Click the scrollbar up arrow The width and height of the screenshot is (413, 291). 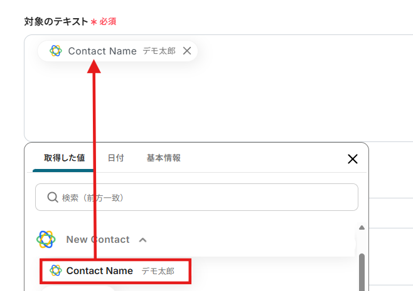click(x=362, y=228)
